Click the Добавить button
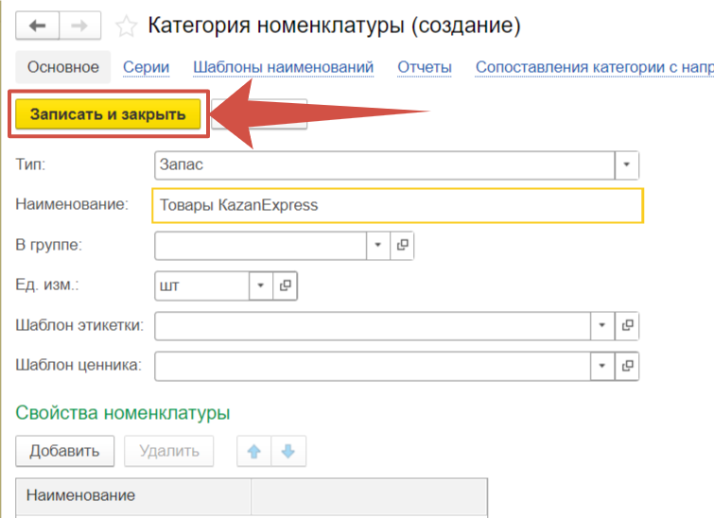 (64, 451)
